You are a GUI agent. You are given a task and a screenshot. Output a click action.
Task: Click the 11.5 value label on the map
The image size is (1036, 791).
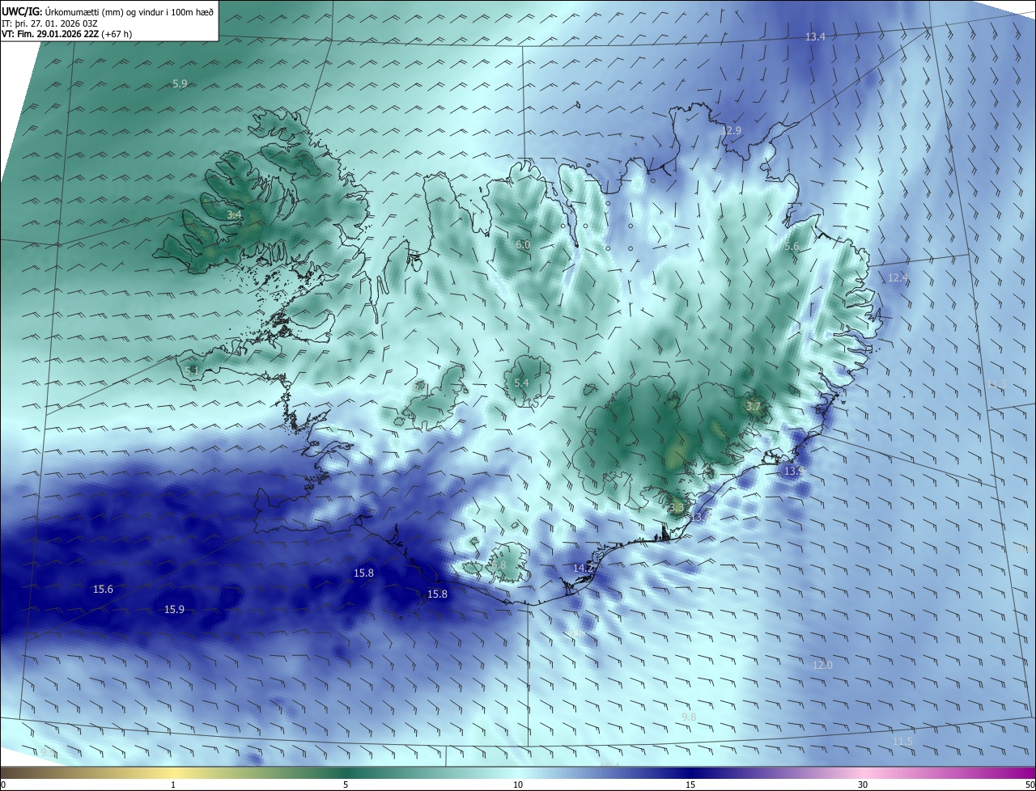pyautogui.click(x=902, y=741)
